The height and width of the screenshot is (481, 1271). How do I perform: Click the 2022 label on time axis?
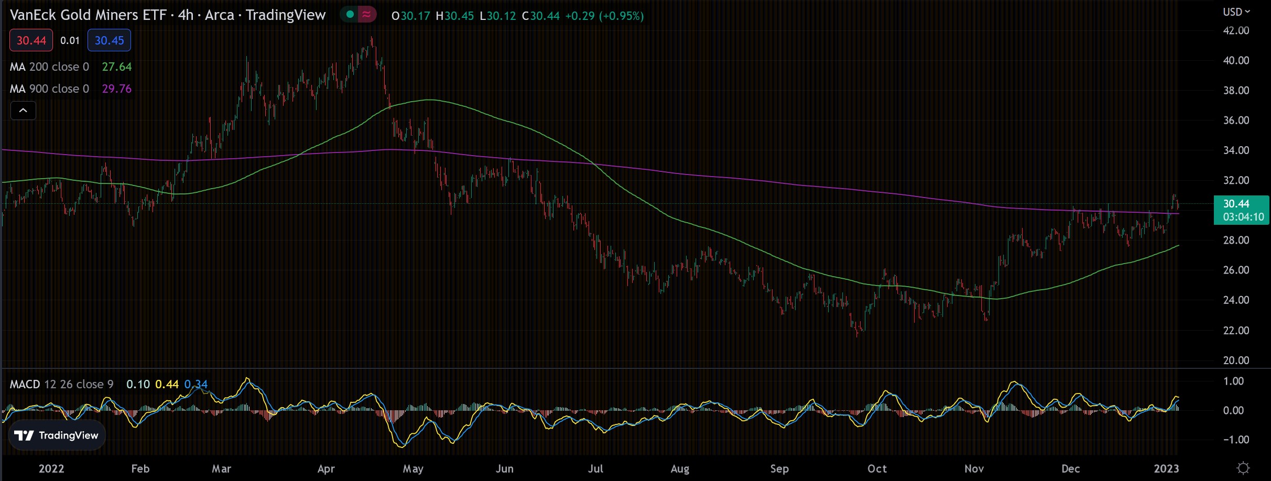(x=51, y=468)
